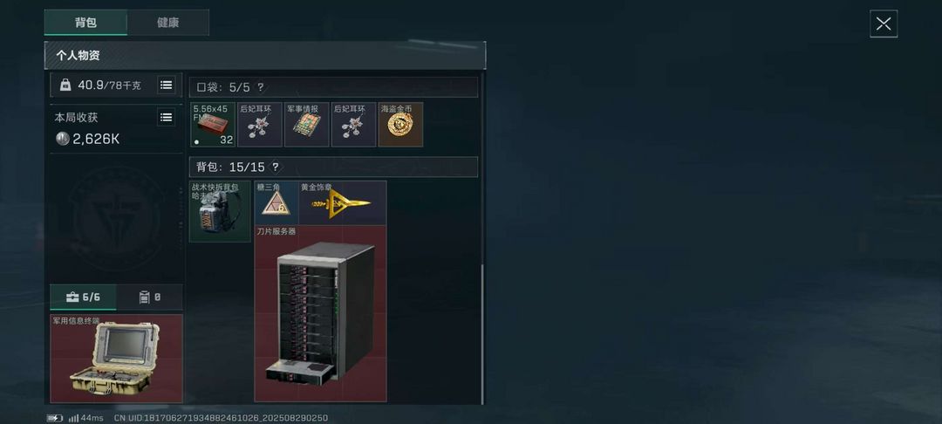
Task: Show the backpack capacity help question mark
Action: point(275,167)
